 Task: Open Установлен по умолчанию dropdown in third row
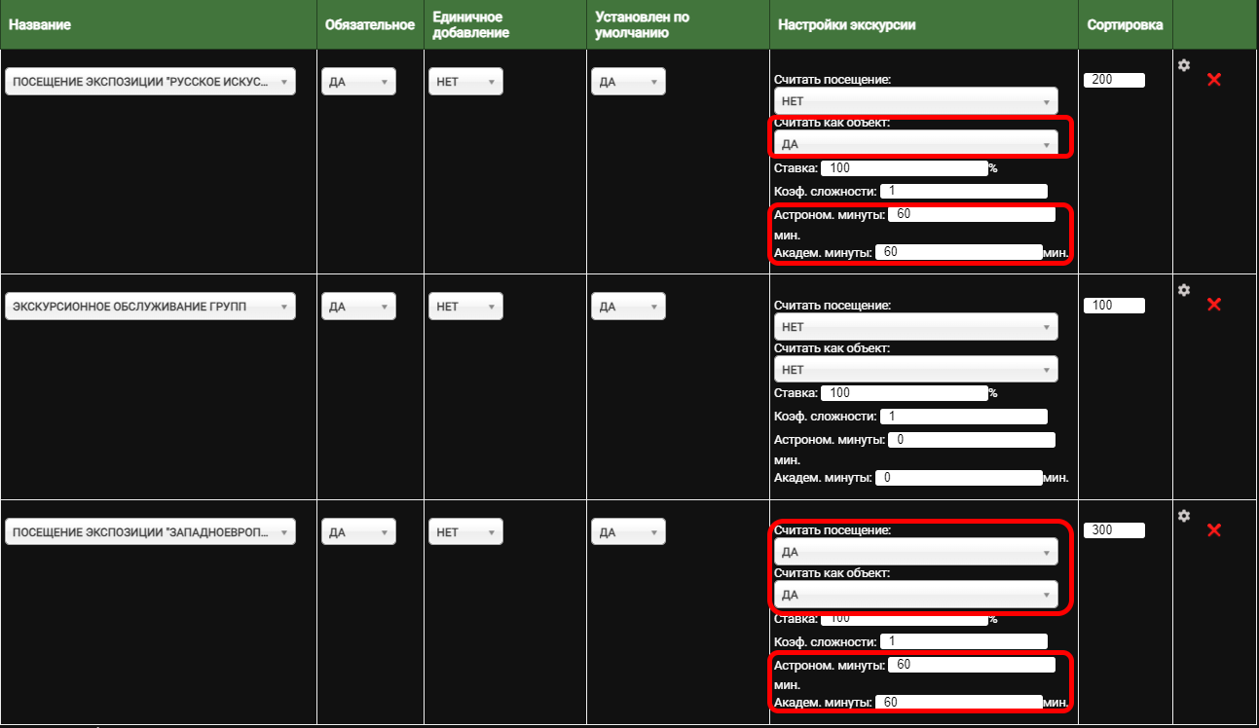628,532
